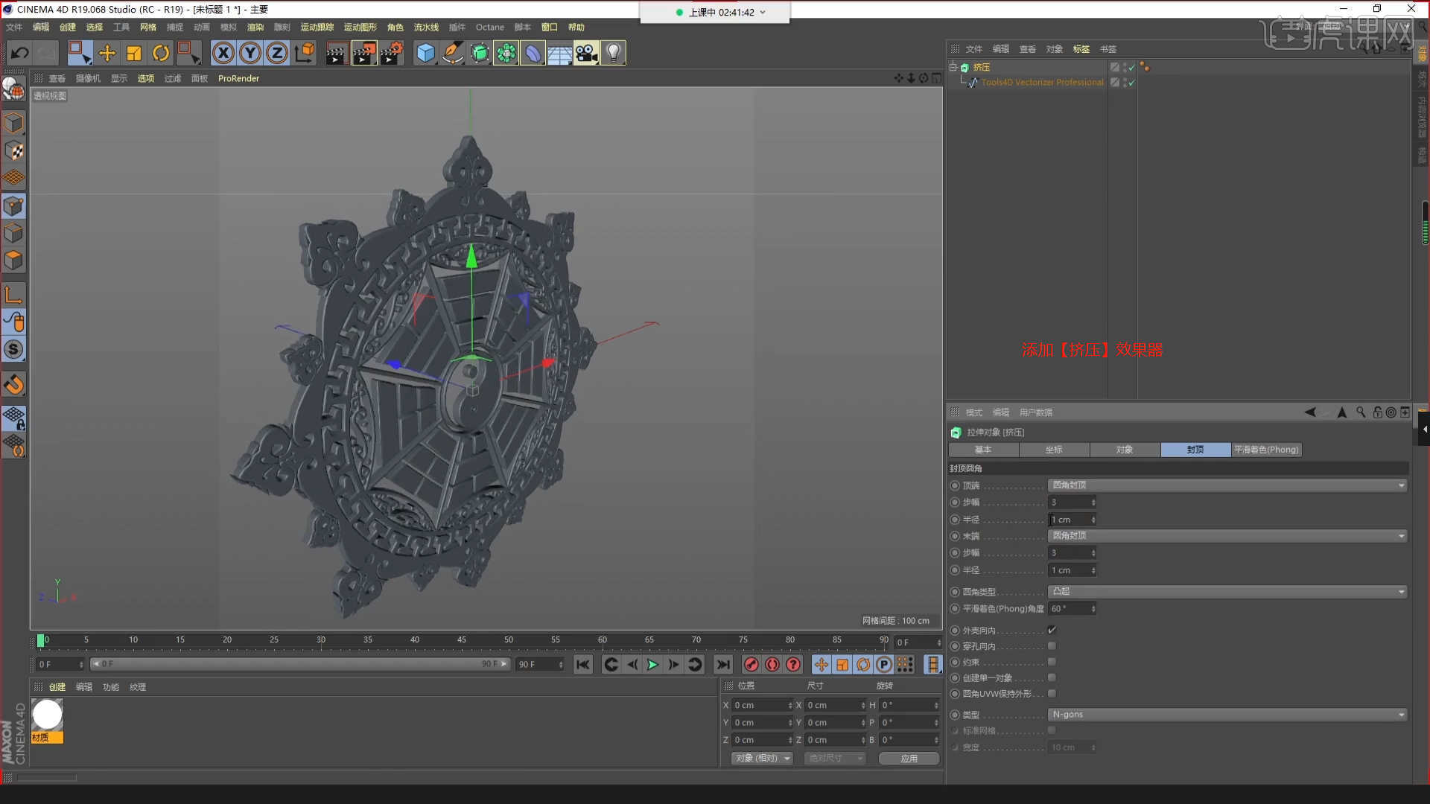Add a Light object
This screenshot has width=1430, height=804.
pos(613,53)
